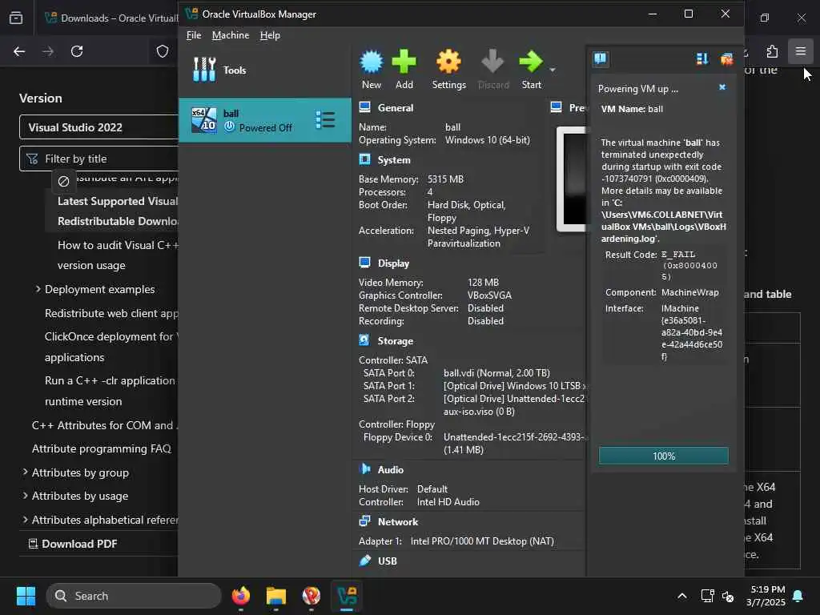Click the USB plug icon
This screenshot has height=615, width=820.
[x=364, y=561]
